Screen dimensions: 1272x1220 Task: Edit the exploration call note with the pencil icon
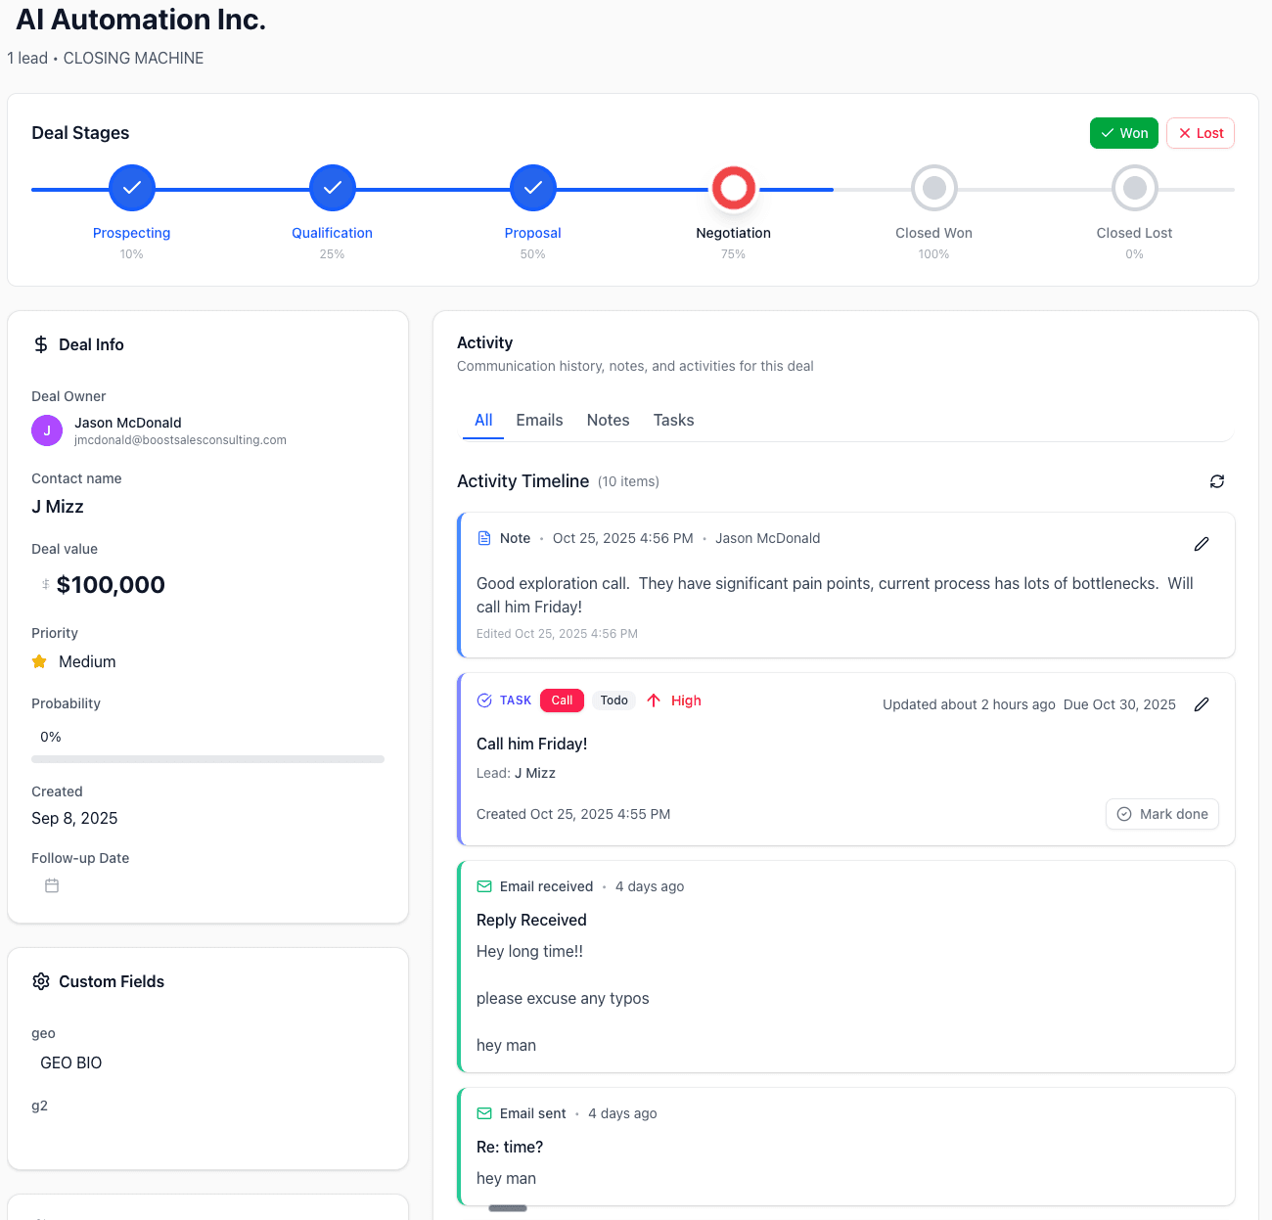(1202, 544)
